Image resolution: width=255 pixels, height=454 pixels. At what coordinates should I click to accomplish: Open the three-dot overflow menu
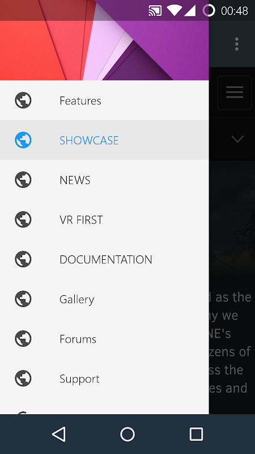click(x=237, y=44)
